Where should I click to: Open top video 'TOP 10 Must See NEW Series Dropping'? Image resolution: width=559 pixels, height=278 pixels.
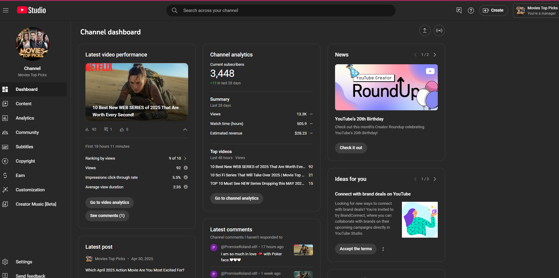pos(262,184)
